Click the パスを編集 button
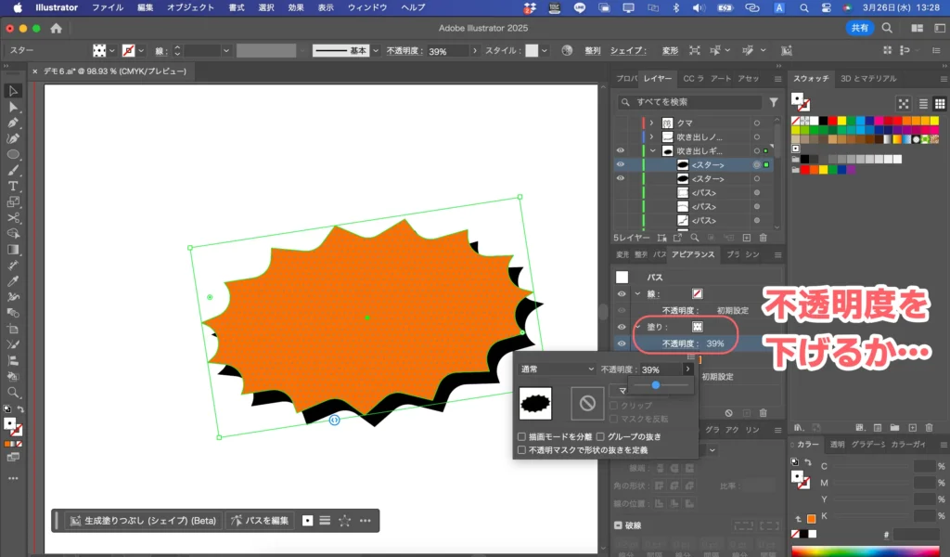This screenshot has height=557, width=950. pyautogui.click(x=261, y=521)
